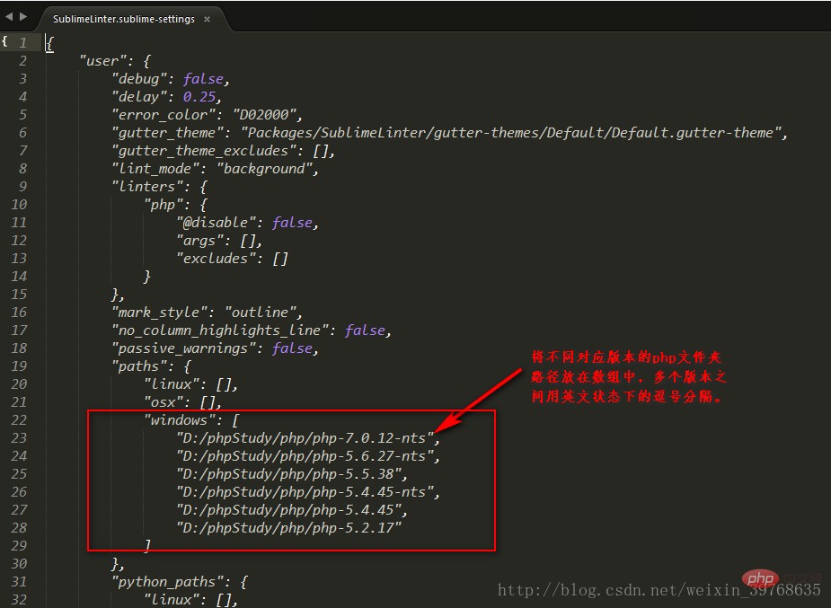Screen dimensions: 831x608
Task: Click the "no_column_highlights_line" key
Action: point(219,330)
